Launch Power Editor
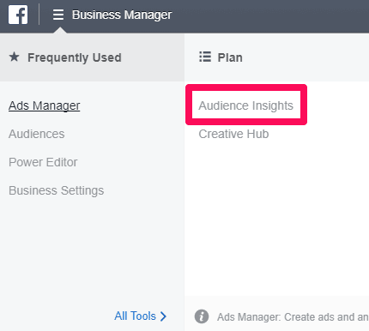Image resolution: width=369 pixels, height=331 pixels. pos(43,162)
